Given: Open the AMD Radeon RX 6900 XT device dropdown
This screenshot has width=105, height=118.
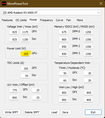Looking at the screenshot, I should (x=51, y=13).
